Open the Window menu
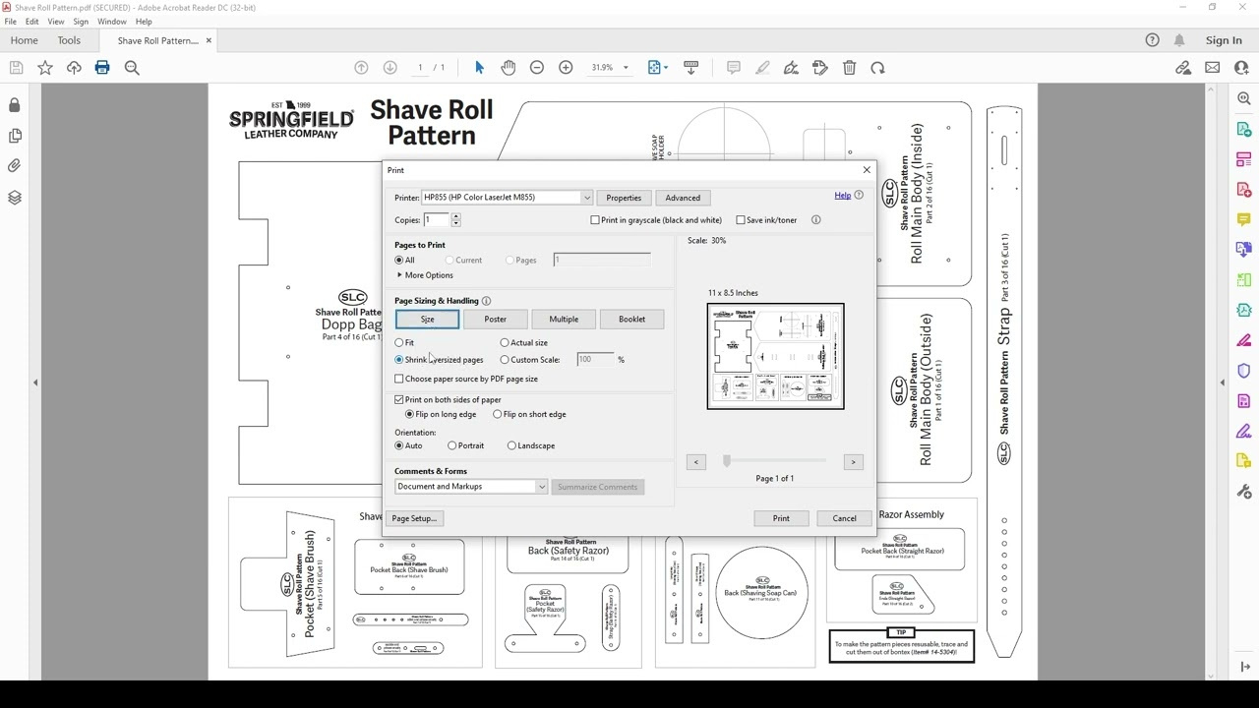This screenshot has height=708, width=1259. tap(111, 22)
